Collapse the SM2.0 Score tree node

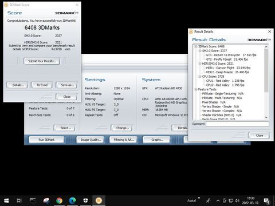click(x=200, y=51)
